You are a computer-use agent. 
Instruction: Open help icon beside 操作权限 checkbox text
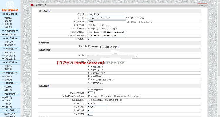118,47
